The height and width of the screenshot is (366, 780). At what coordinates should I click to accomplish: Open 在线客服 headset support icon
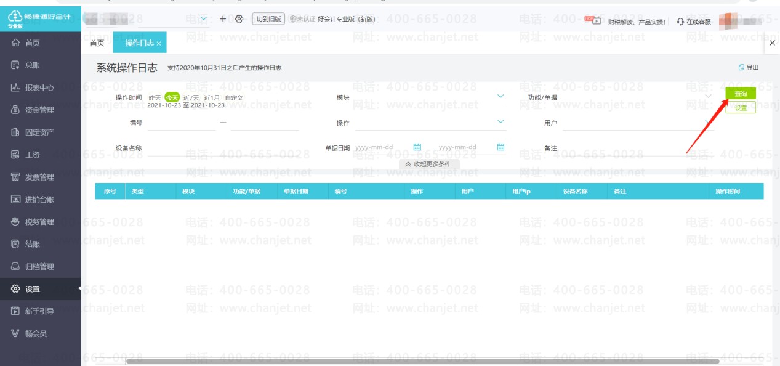(x=680, y=22)
